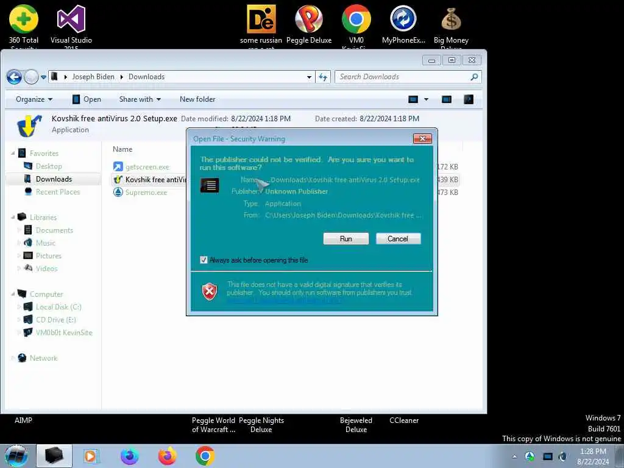Collapse the Computer group

point(13,294)
